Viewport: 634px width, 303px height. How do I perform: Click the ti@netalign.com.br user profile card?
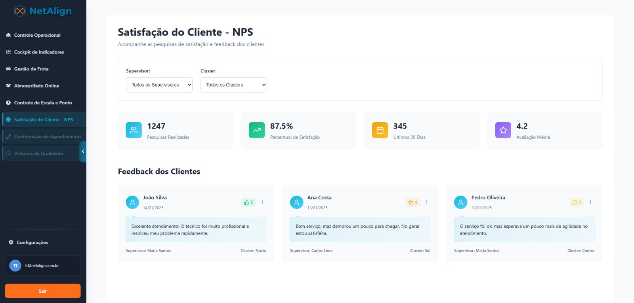(x=42, y=265)
